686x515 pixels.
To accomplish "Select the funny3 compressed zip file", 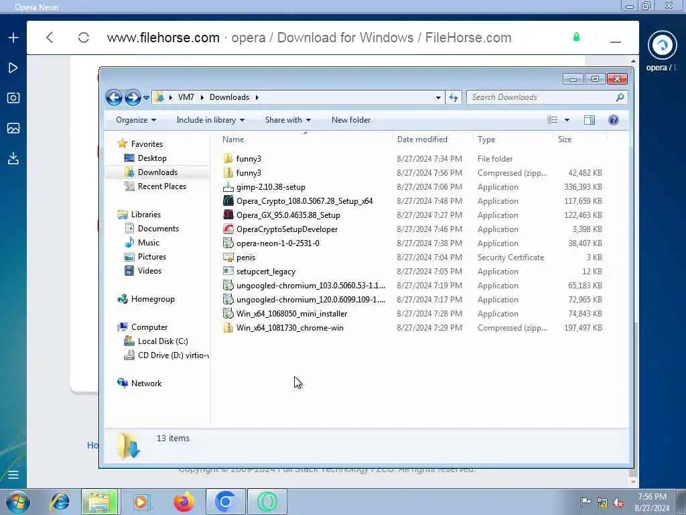I will pos(413,172).
